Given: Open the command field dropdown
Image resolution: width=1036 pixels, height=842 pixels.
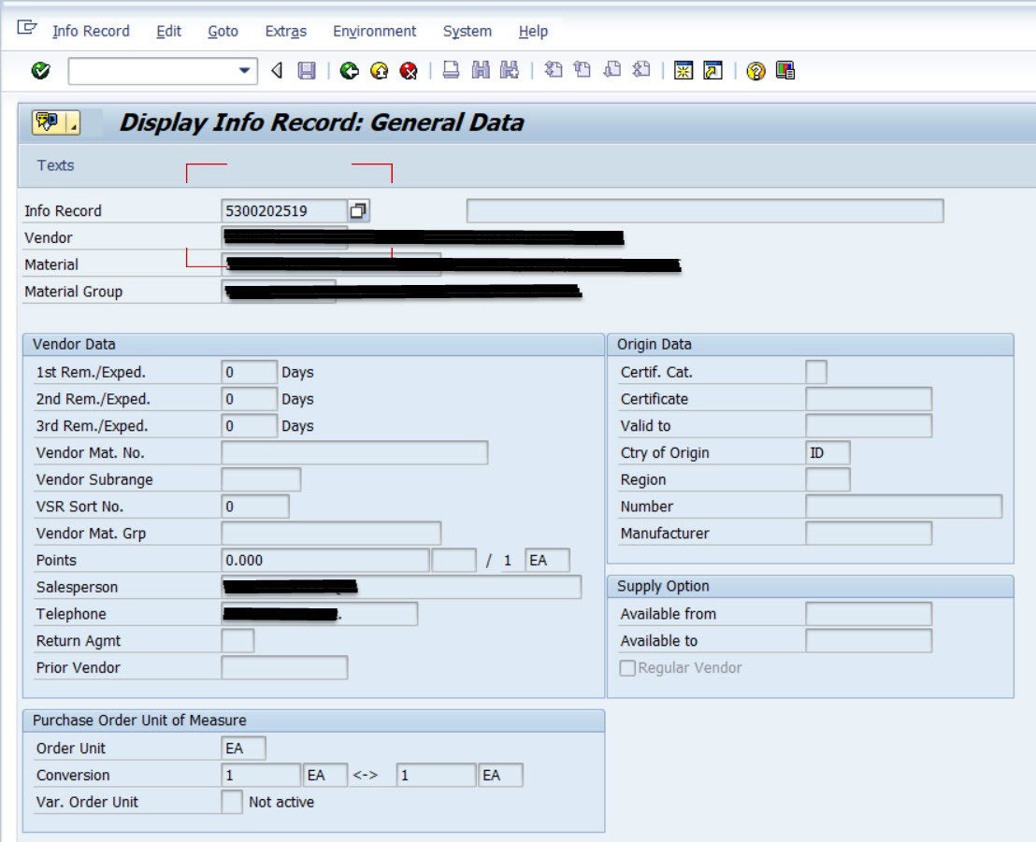Looking at the screenshot, I should coord(245,70).
